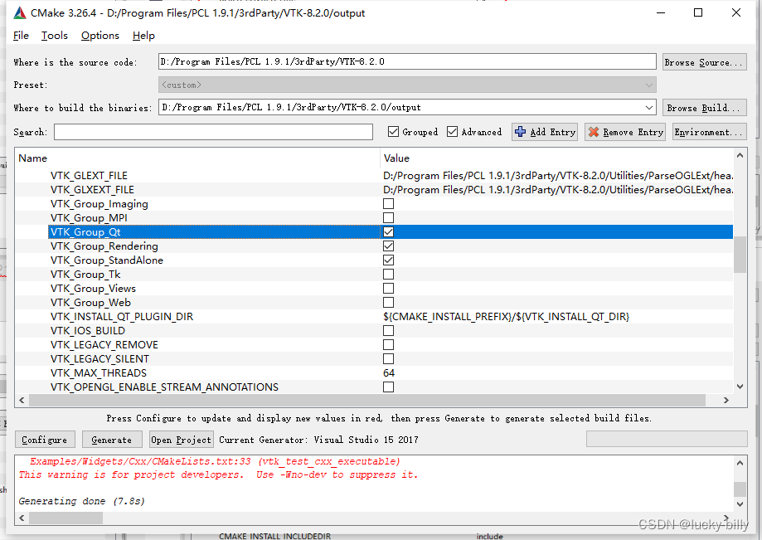Click the Name column header
762x540 pixels.
[x=197, y=158]
